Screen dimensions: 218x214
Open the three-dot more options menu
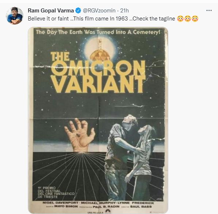209,11
